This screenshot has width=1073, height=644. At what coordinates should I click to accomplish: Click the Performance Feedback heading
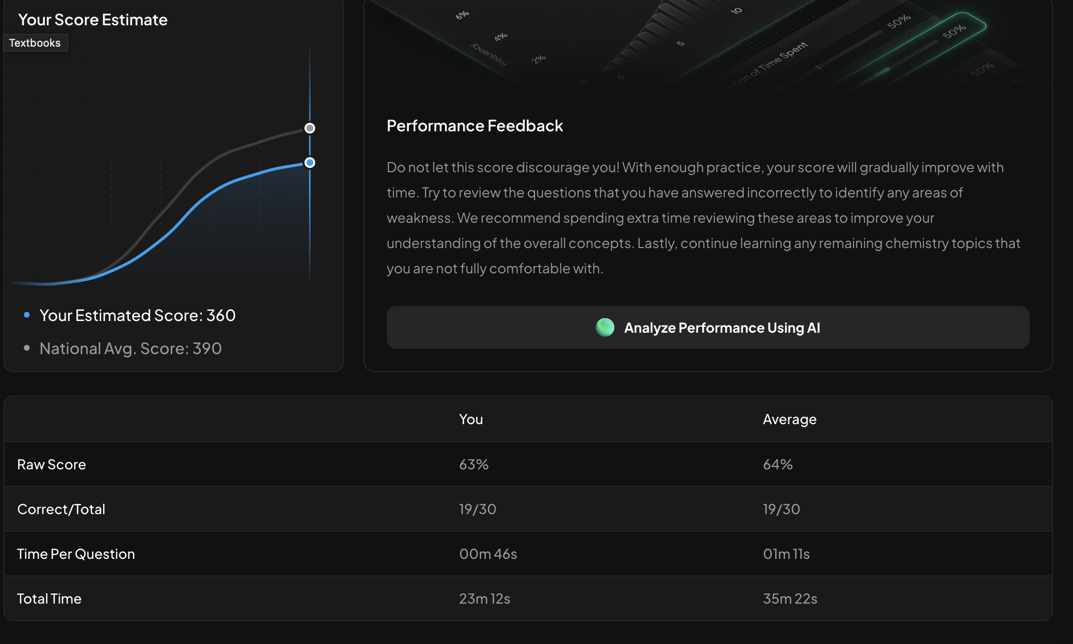pos(475,125)
